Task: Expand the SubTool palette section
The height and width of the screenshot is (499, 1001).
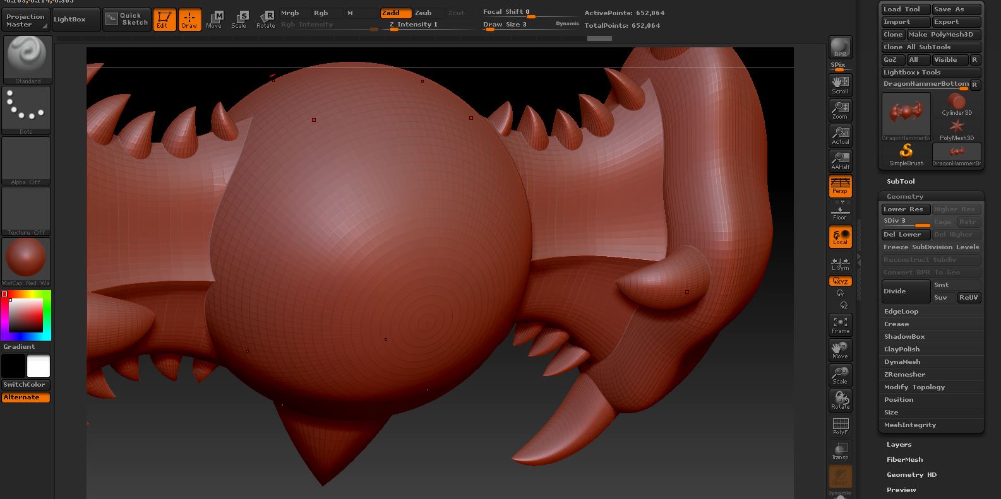Action: (x=901, y=182)
